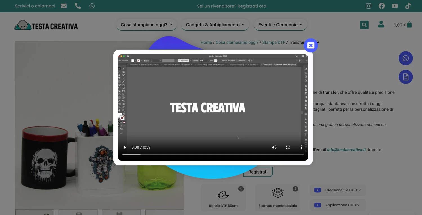
Task: Open the Facebook page icon
Action: pyautogui.click(x=382, y=6)
